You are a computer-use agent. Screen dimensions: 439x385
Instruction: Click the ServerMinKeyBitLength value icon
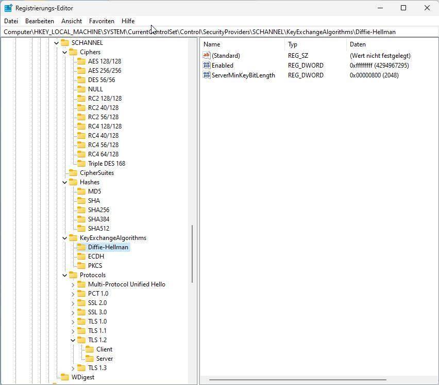pos(207,75)
